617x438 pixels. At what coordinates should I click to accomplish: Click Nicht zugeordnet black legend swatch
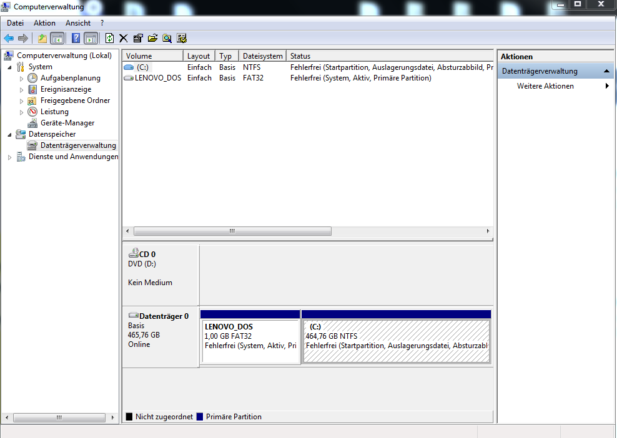(129, 417)
